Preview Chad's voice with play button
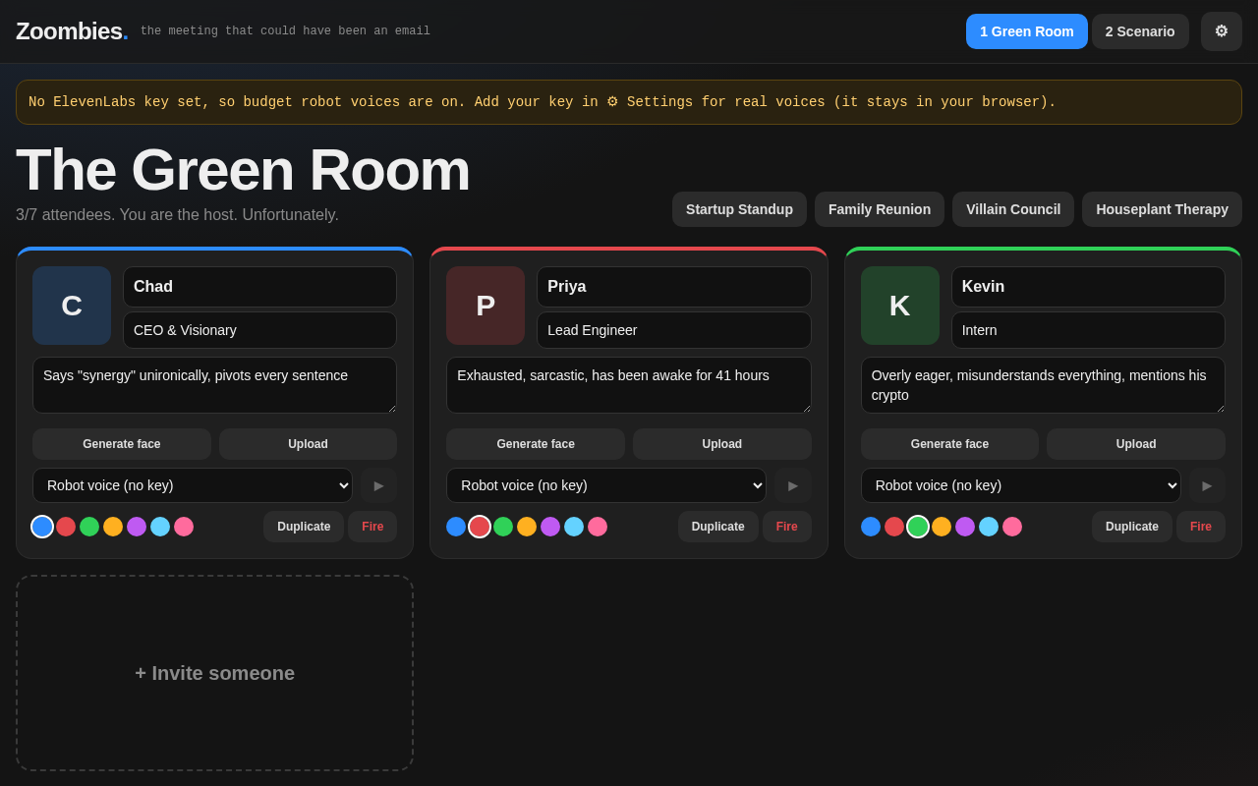The image size is (1258, 786). [378, 485]
